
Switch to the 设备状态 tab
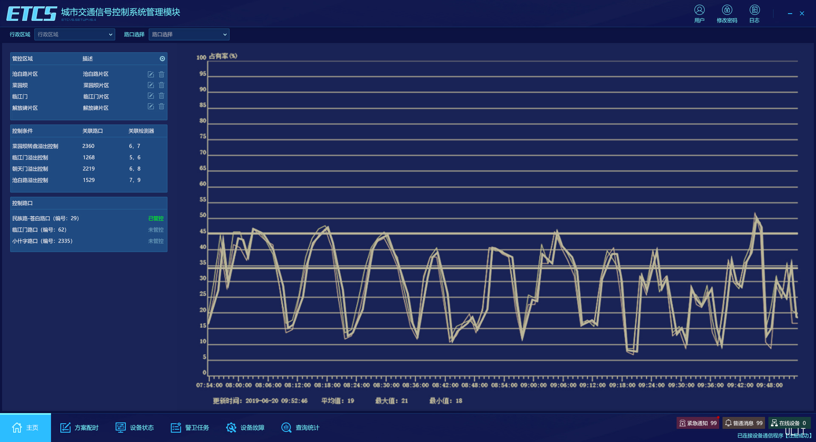click(x=135, y=428)
